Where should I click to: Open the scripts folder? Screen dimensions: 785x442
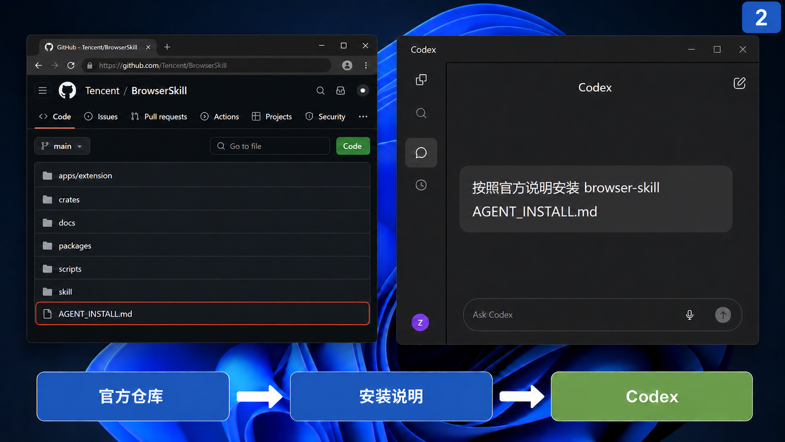(202, 269)
